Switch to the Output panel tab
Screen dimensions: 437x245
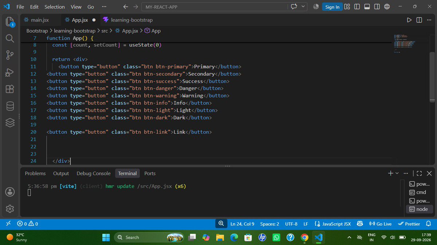pos(61,173)
